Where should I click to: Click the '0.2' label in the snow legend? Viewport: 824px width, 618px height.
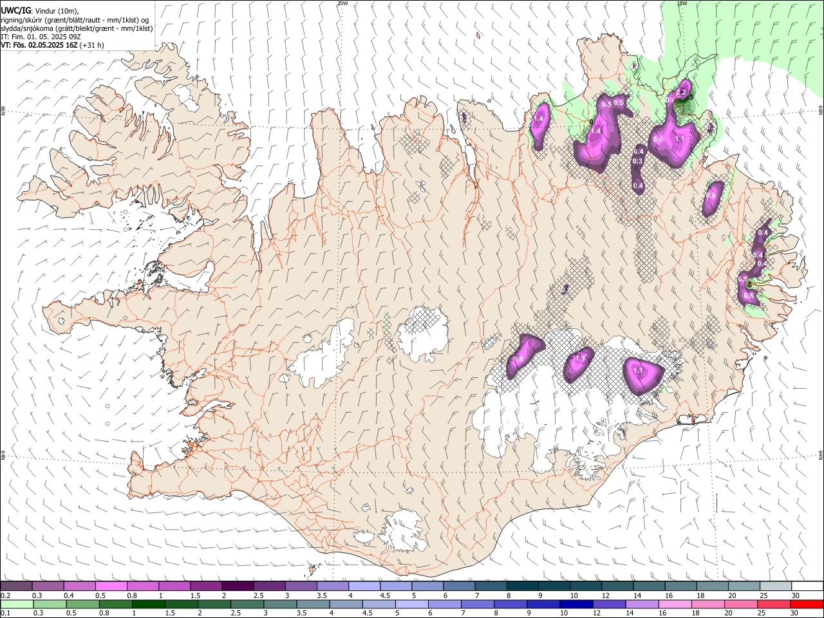coord(5,595)
